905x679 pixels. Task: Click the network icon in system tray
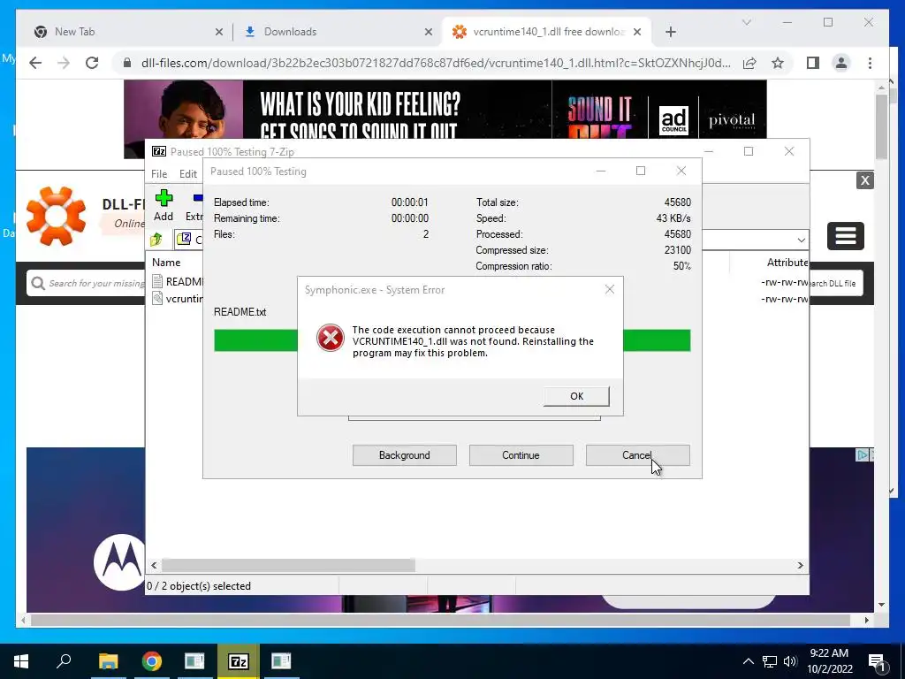coord(770,661)
